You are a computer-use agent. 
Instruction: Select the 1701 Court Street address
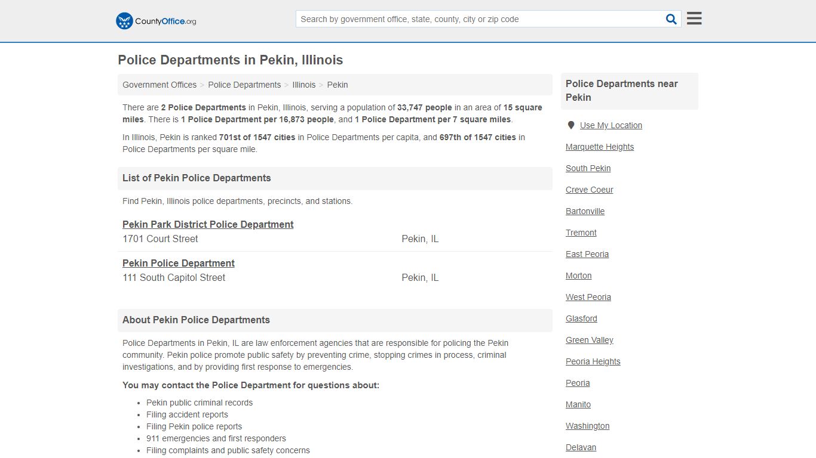[160, 239]
